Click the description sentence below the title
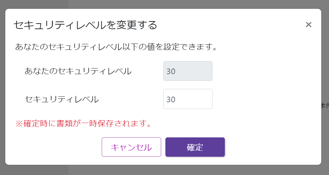The height and width of the screenshot is (175, 329). point(115,47)
